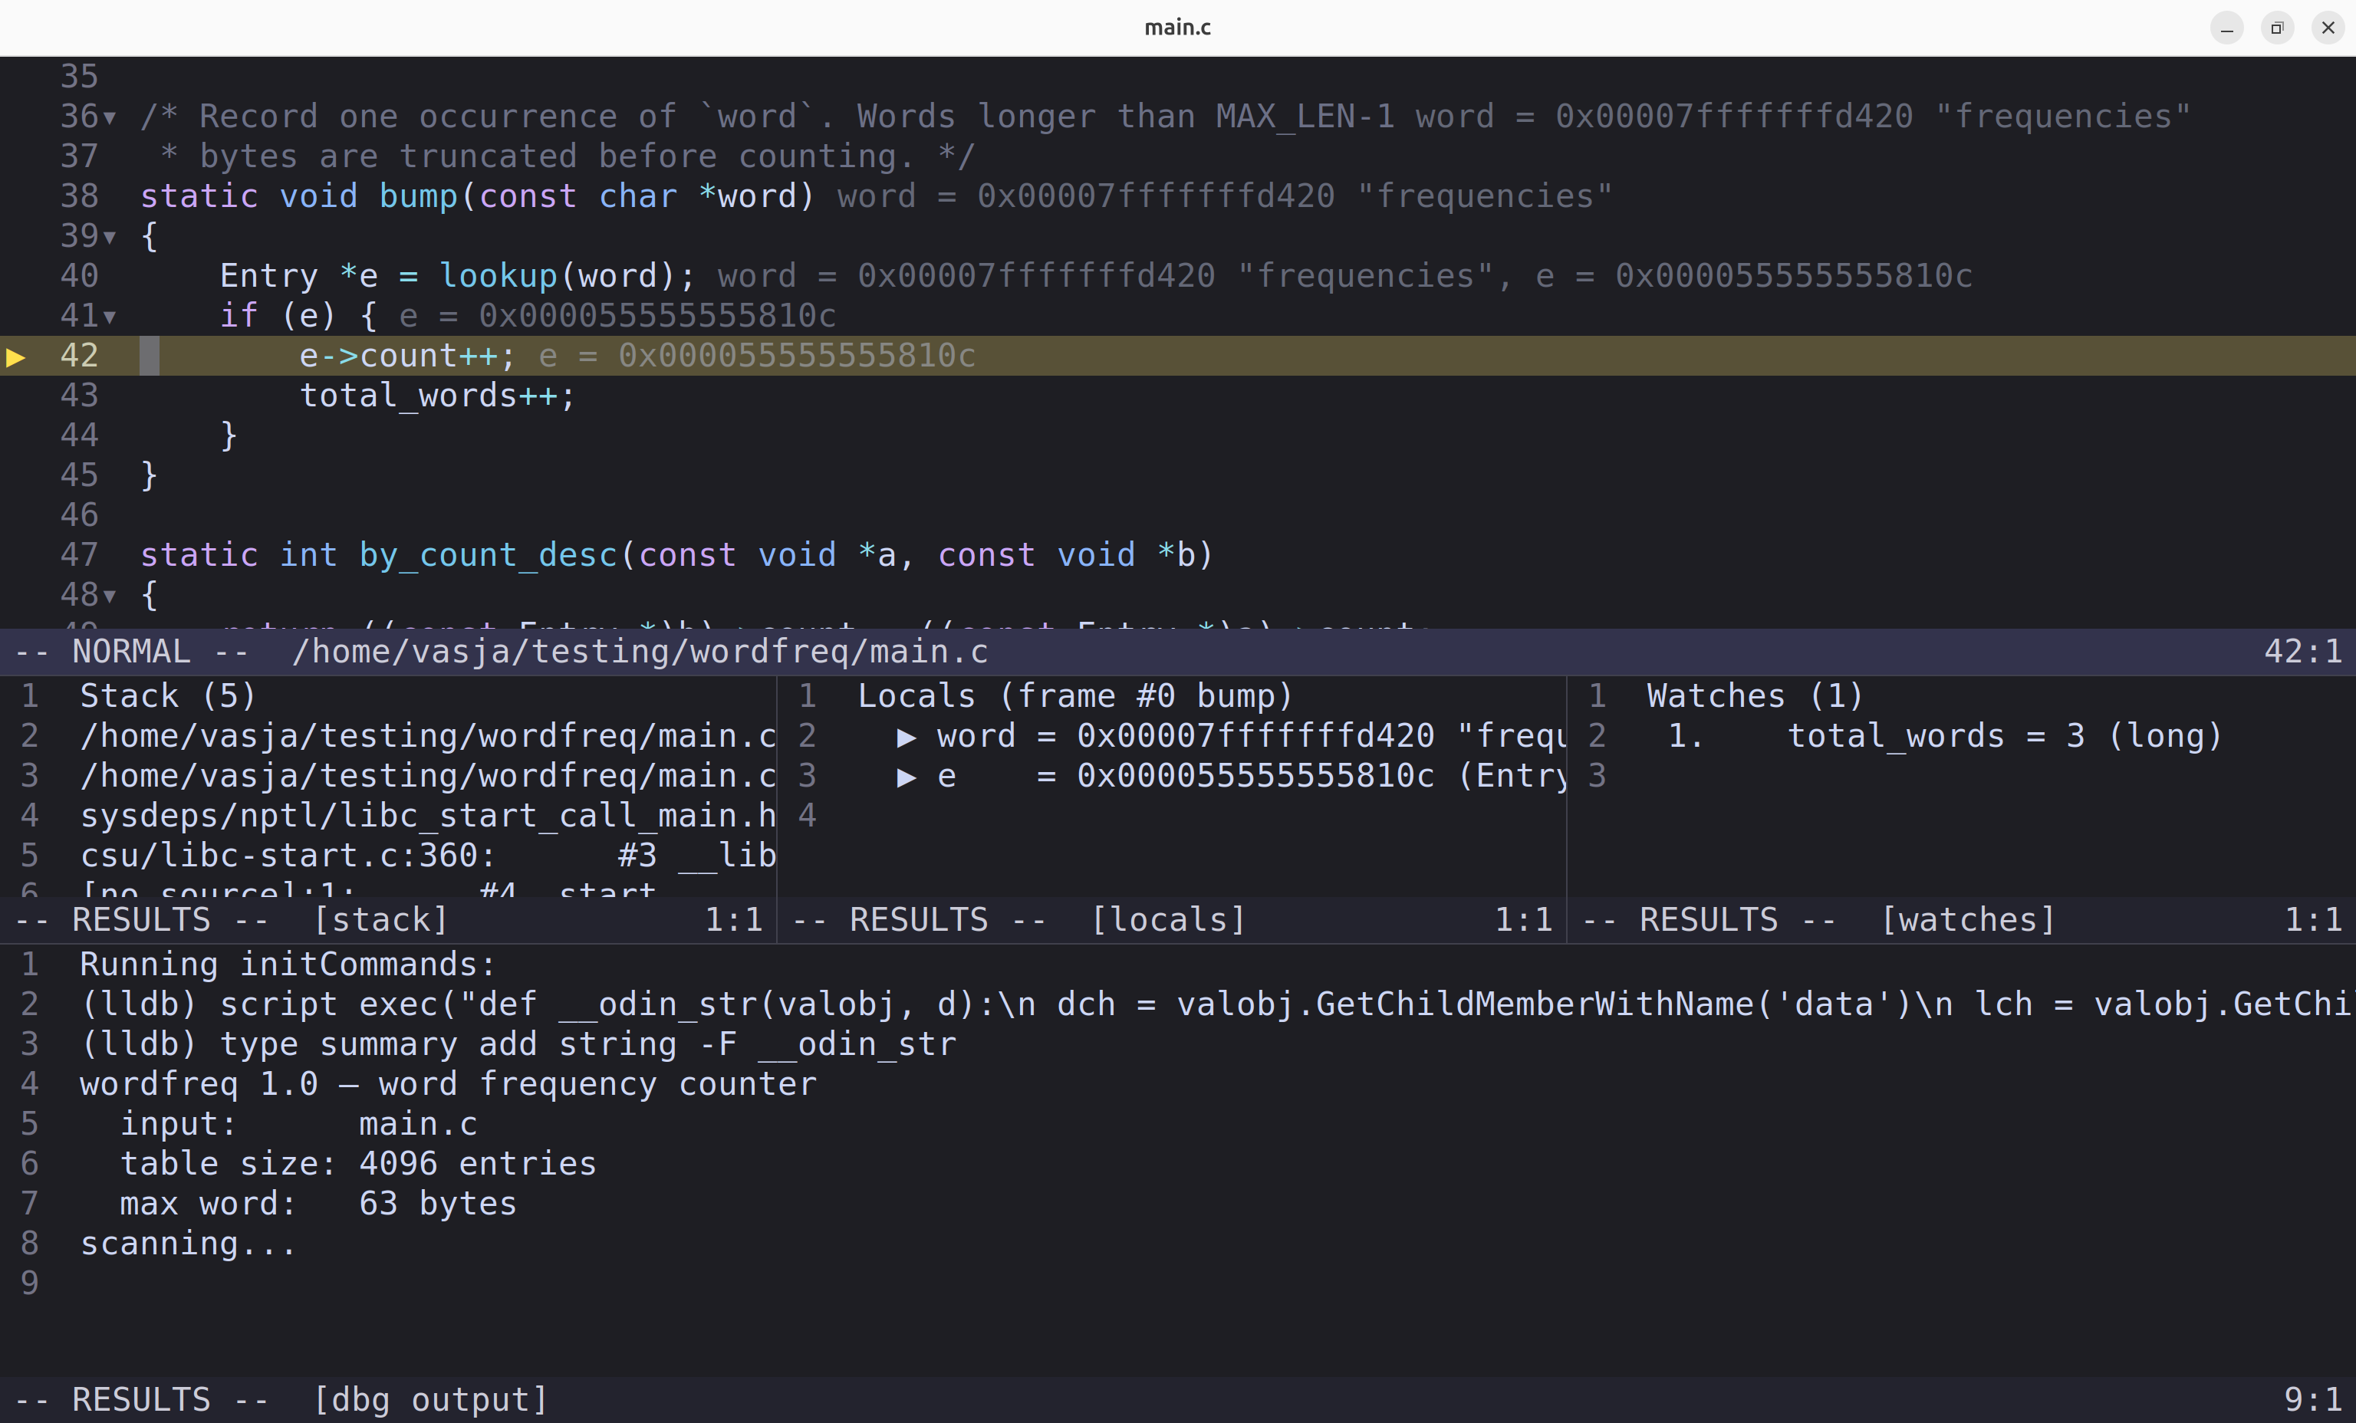Collapse the fold arrow on line 36
2356x1423 pixels.
click(110, 119)
